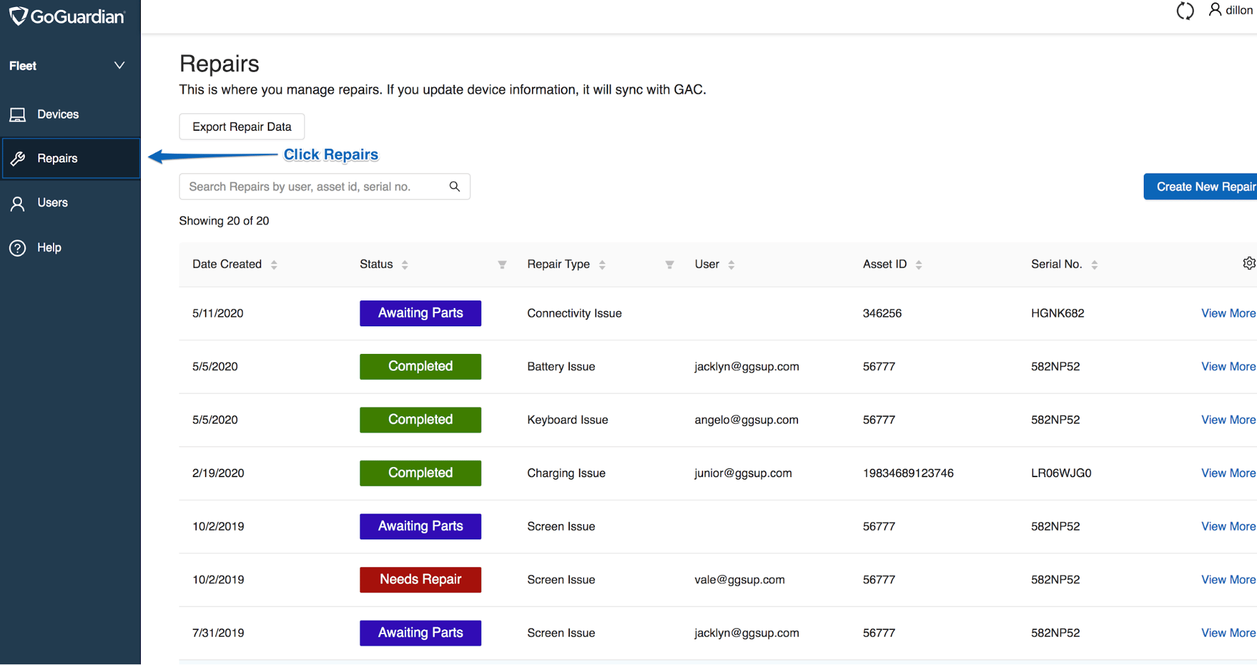Click Completed status of Keyboard Issue row
The image size is (1257, 665).
coord(421,420)
